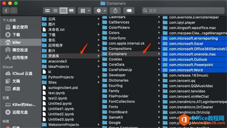Click the Share toolbar button
Viewport: 227px width, 128px height.
115,11
